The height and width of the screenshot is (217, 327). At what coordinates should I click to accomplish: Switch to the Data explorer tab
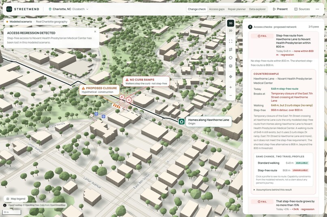point(257,9)
